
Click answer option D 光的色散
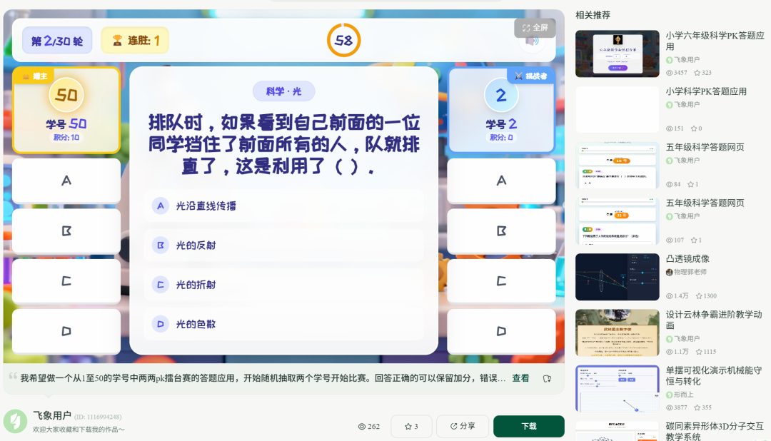[283, 323]
